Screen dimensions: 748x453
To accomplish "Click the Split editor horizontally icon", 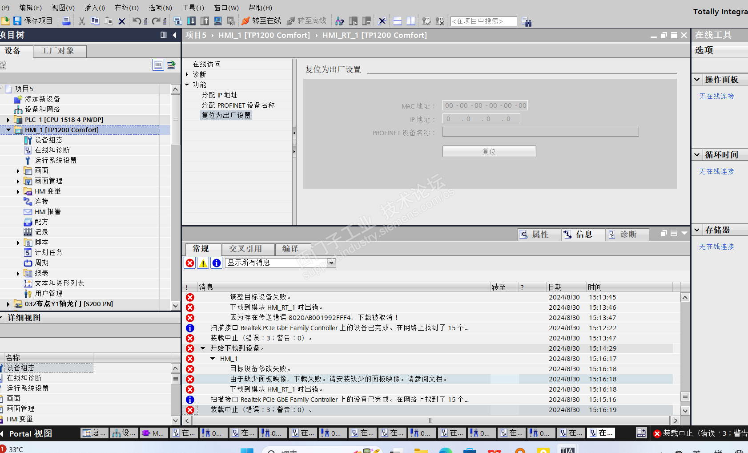I will pos(398,21).
